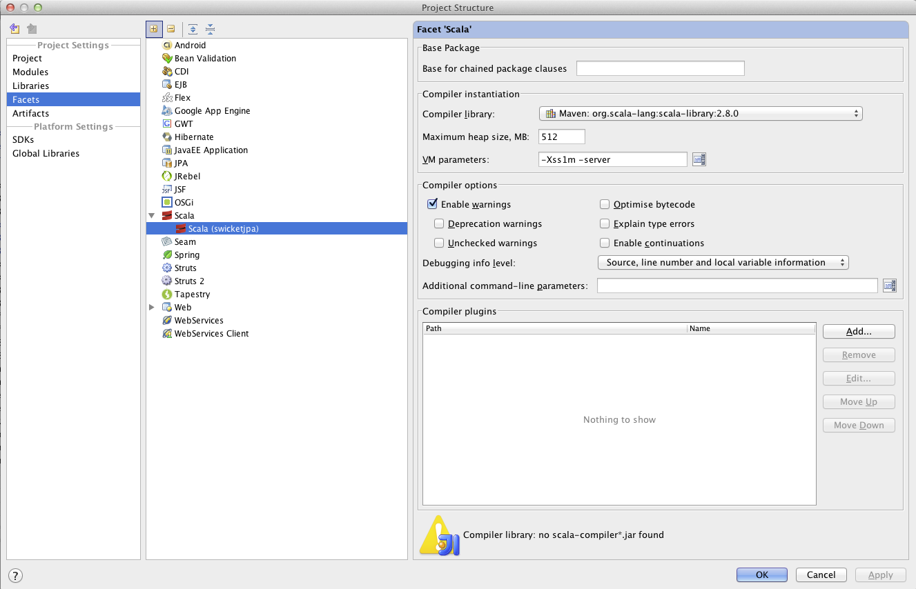Select the Spring facet icon
Screen dimensions: 916x589
(167, 255)
